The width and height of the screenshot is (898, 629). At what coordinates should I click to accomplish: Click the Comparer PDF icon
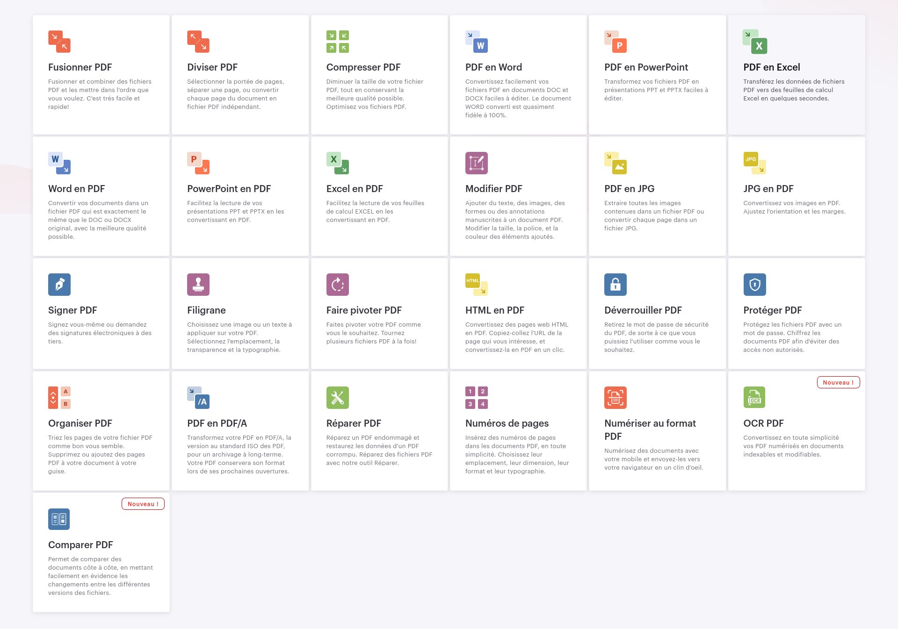pyautogui.click(x=59, y=519)
